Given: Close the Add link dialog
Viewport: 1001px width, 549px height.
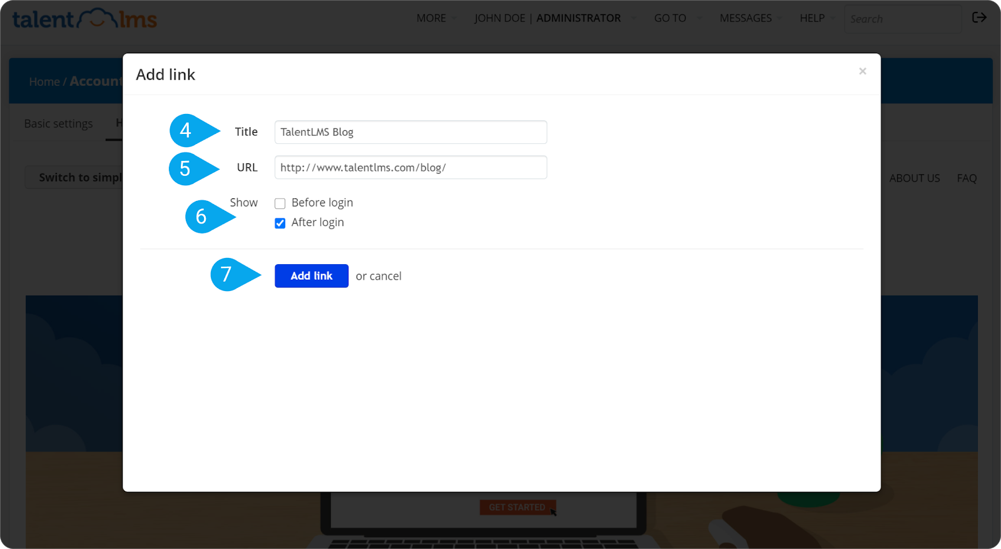Looking at the screenshot, I should click(863, 71).
